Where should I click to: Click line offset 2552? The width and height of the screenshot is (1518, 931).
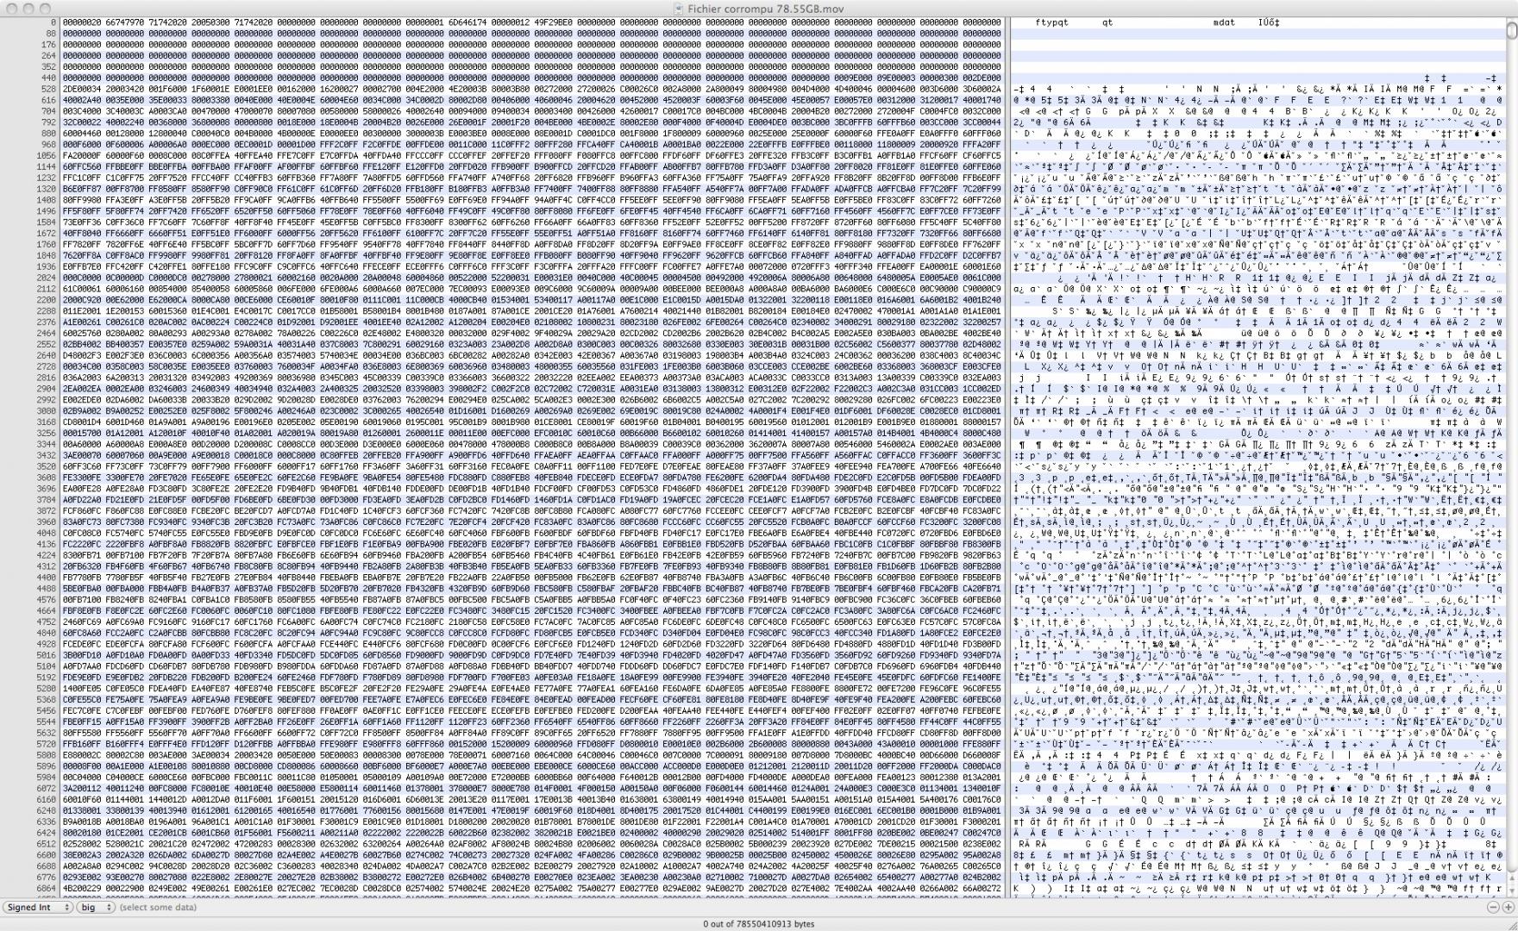tap(46, 344)
